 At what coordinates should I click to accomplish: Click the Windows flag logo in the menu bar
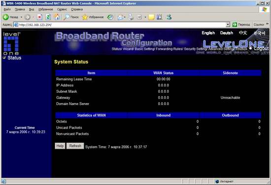(x=264, y=9)
